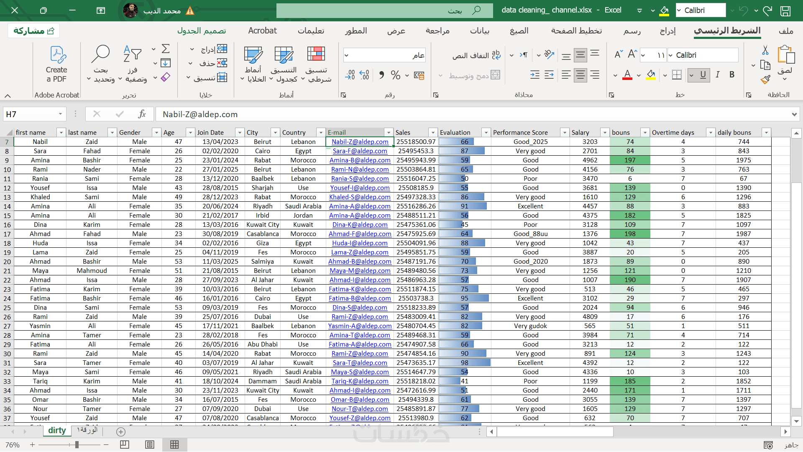Open the Sara-F@aldep.com email link
Image resolution: width=803 pixels, height=452 pixels.
click(360, 151)
